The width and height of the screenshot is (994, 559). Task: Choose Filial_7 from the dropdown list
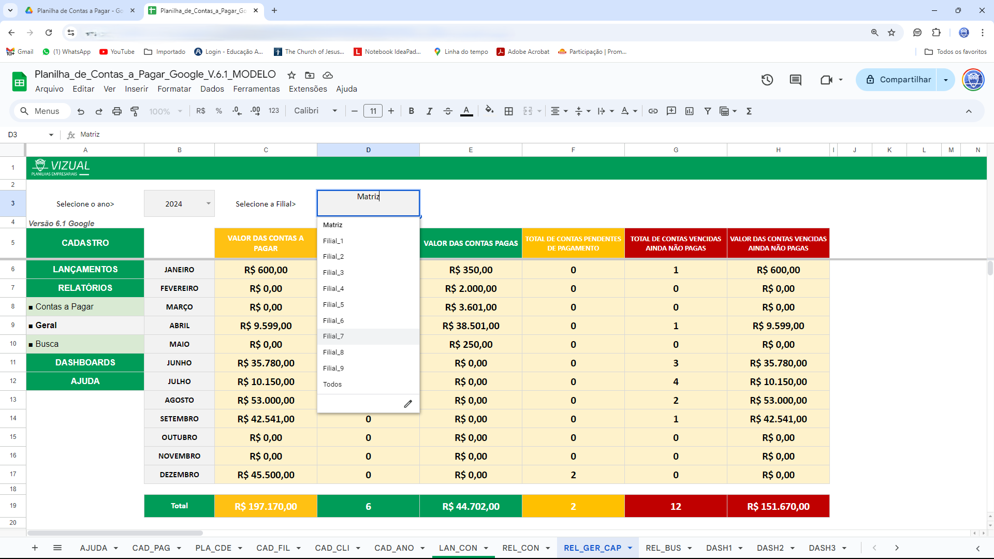click(333, 336)
